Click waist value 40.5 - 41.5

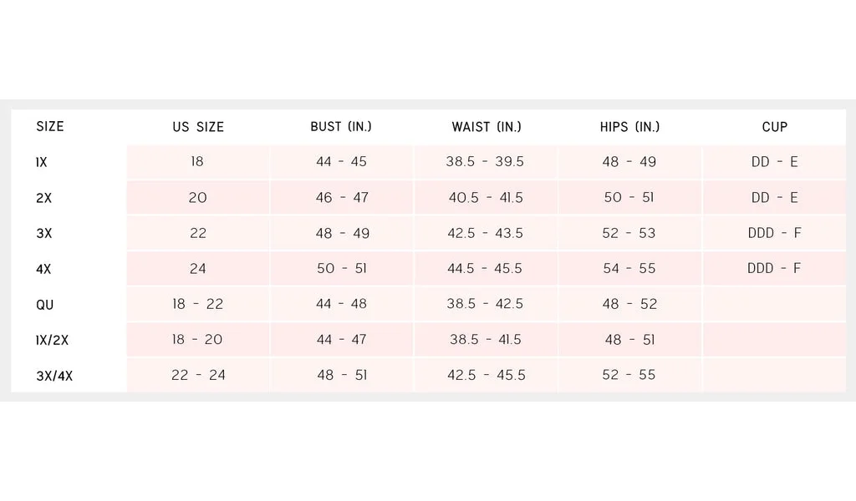tap(486, 197)
